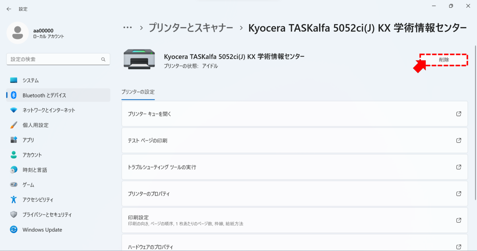The width and height of the screenshot is (477, 251).
Task: Click the ゲーム controller icon
Action: [14, 185]
